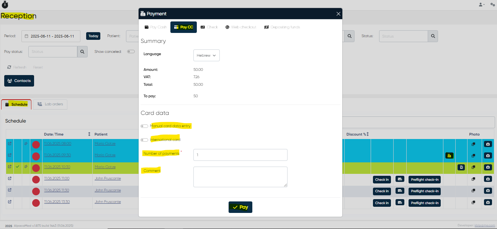Select the Web checkout tab
Image resolution: width=497 pixels, height=229 pixels.
point(240,27)
